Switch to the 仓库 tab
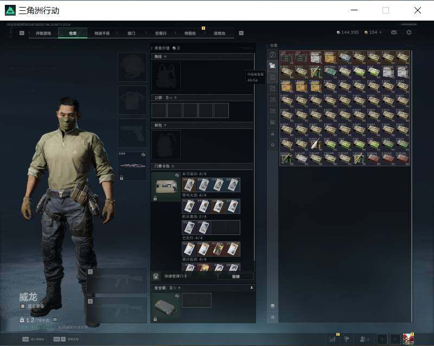The height and width of the screenshot is (346, 434). tap(73, 33)
